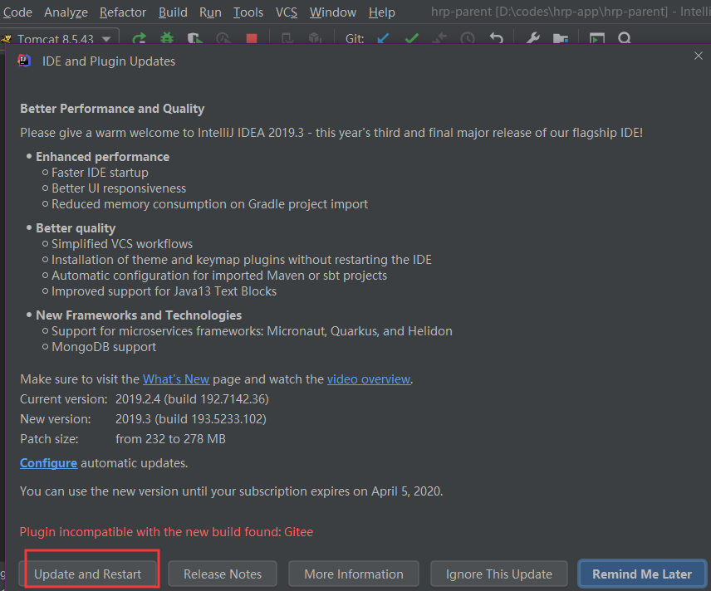
Task: Choose Ignore This Update
Action: pos(499,574)
